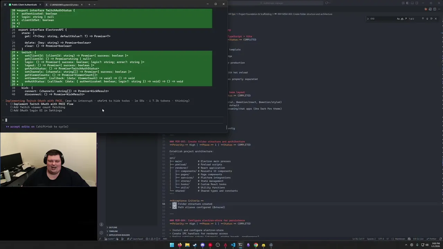
Task: Open Windows Start menu
Action: click(x=172, y=245)
